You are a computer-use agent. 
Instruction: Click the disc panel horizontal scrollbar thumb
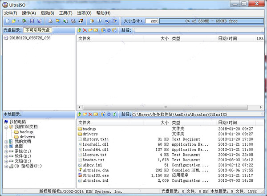[x=165, y=107]
